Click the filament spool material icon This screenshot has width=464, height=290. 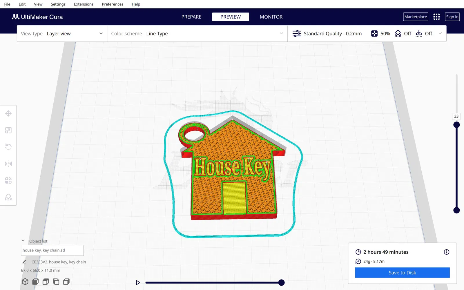[x=358, y=261]
